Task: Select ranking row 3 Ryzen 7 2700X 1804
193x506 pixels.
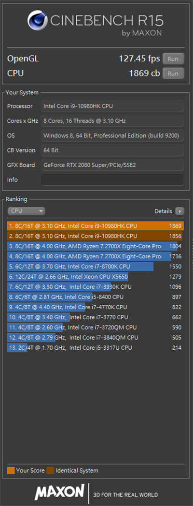Action: 96,246
